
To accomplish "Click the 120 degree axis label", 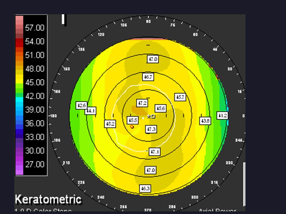I will [101, 34].
